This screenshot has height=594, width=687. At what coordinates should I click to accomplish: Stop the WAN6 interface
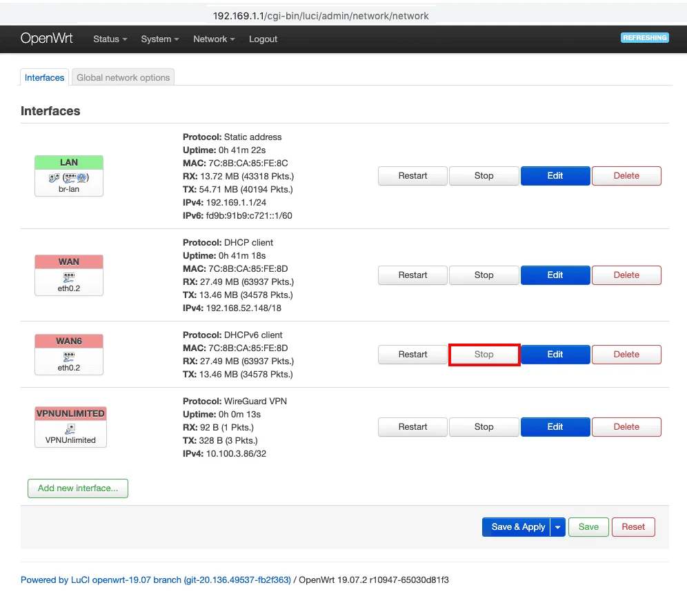pos(484,355)
